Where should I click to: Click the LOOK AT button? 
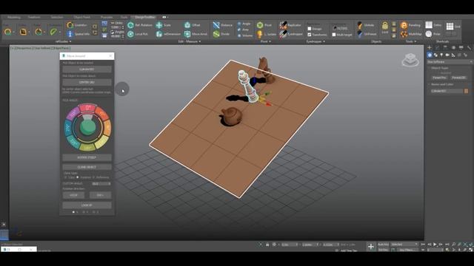click(87, 205)
